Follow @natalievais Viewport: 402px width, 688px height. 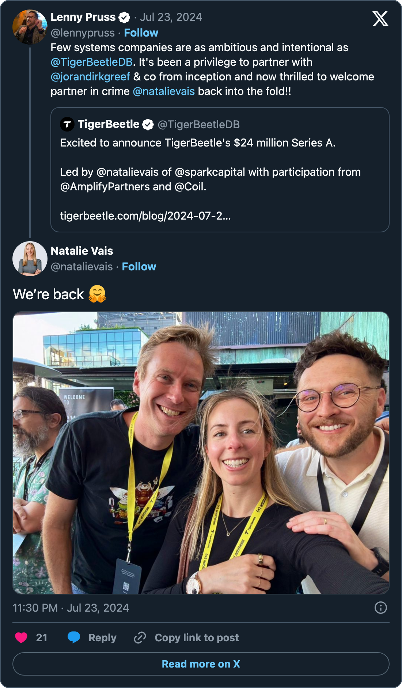click(139, 267)
